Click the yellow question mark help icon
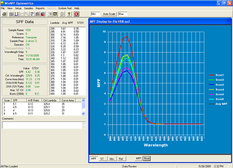The height and width of the screenshot is (168, 233). coord(69,14)
